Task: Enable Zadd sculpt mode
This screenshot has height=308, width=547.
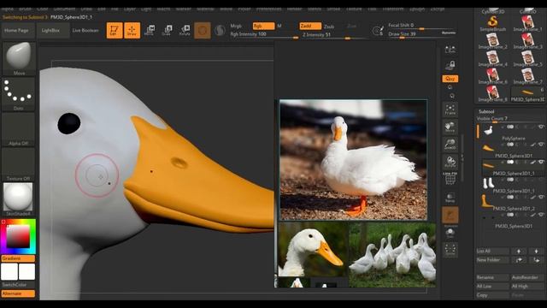Action: click(x=310, y=26)
